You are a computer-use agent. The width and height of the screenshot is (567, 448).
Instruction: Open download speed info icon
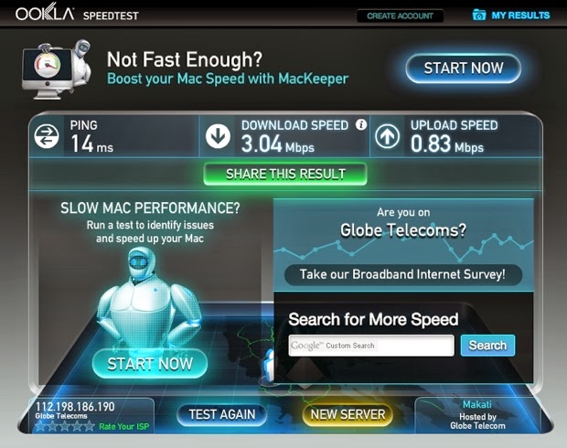tap(361, 124)
